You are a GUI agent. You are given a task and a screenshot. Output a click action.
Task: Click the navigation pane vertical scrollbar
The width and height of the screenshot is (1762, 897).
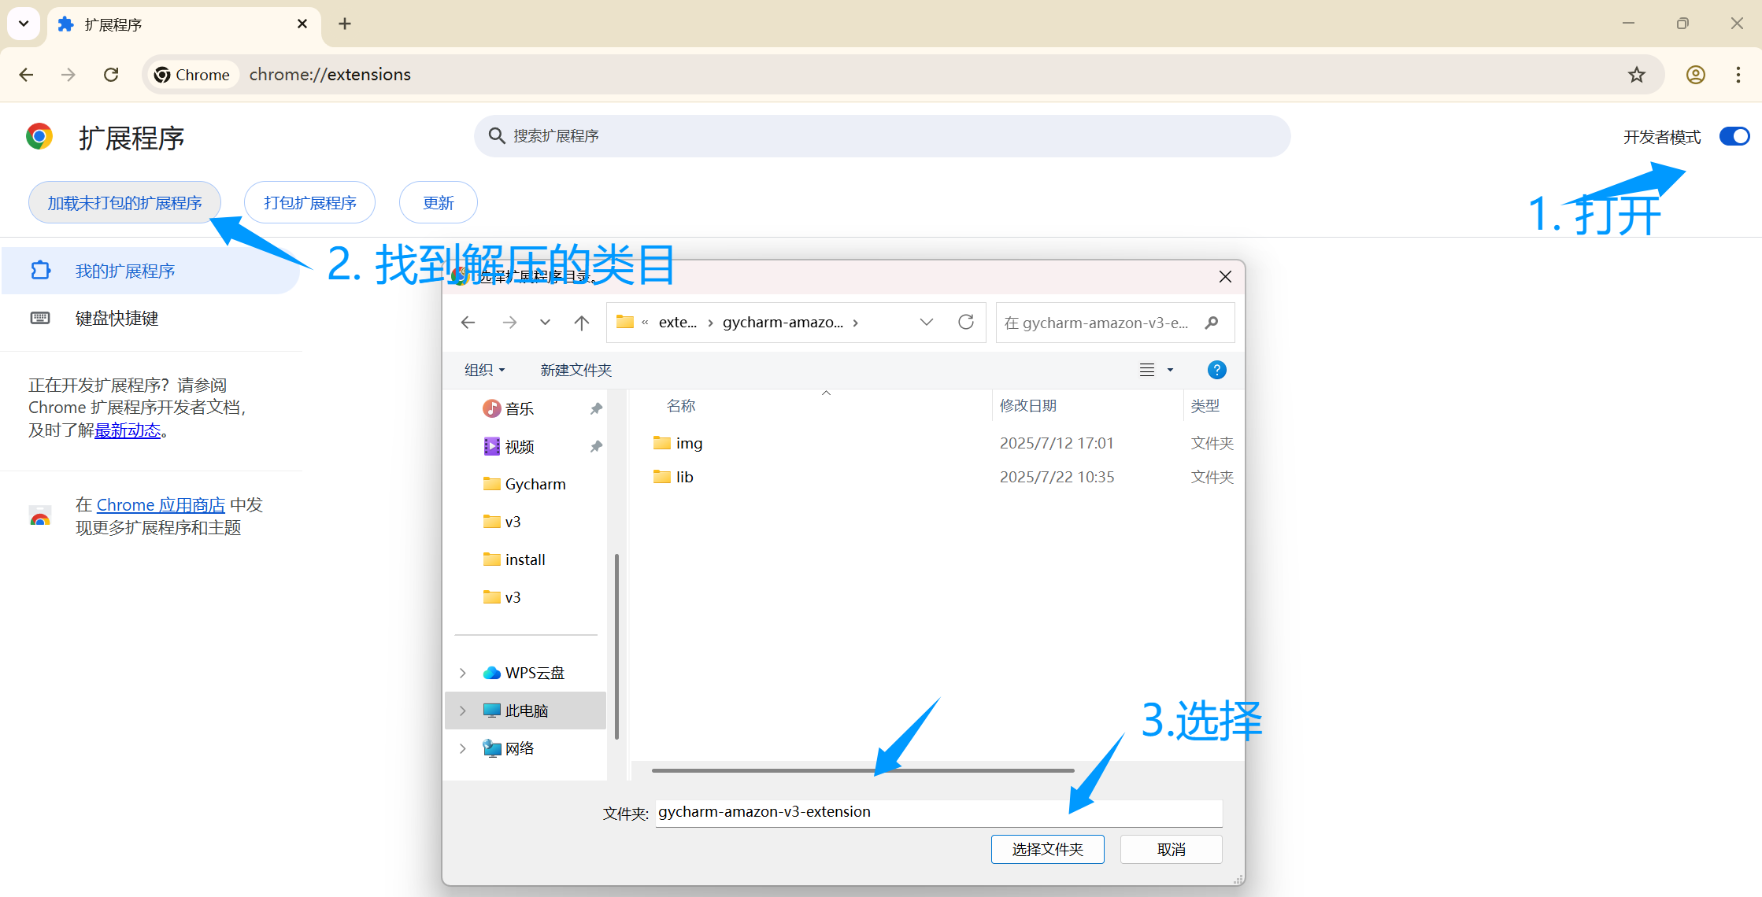[616, 647]
